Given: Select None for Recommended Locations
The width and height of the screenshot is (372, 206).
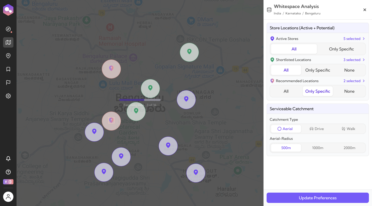Looking at the screenshot, I should (349, 91).
